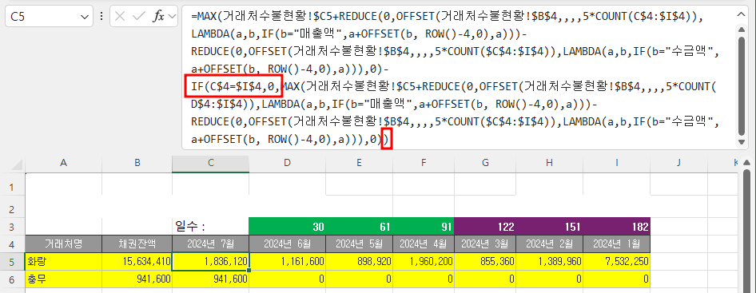Open the Name Box dropdown arrow
The image size is (756, 293).
click(85, 17)
